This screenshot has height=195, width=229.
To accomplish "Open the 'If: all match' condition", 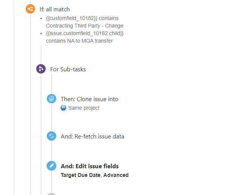I will (55, 9).
